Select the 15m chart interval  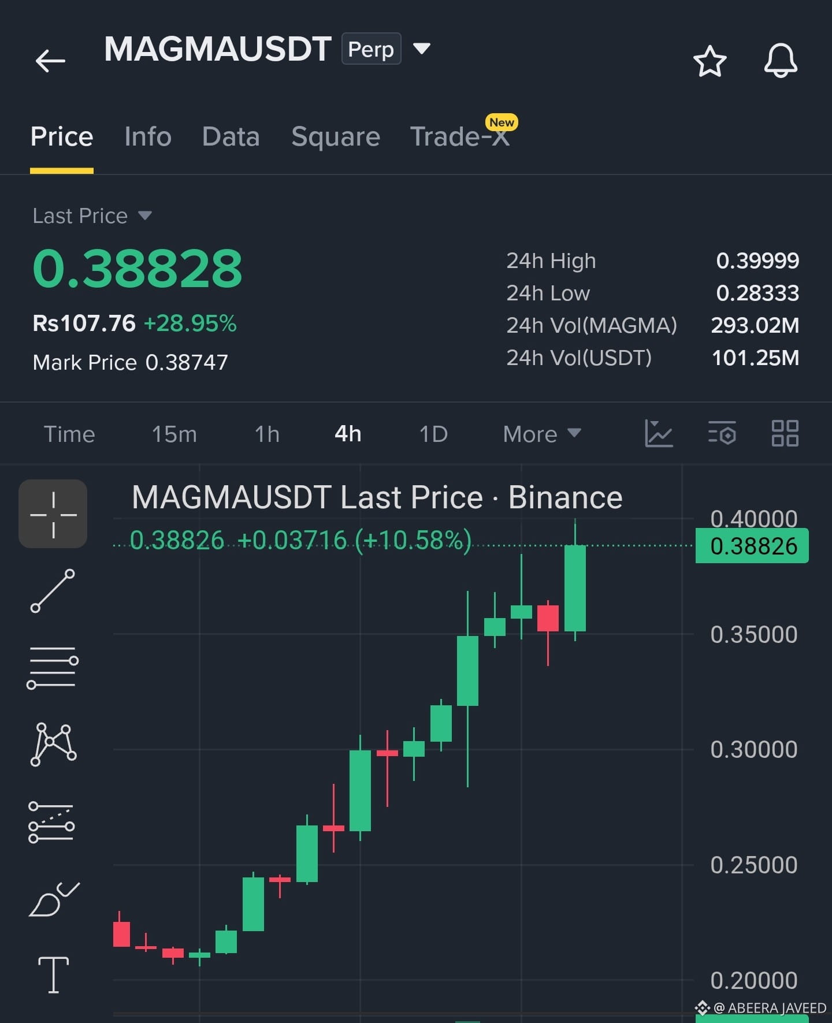[174, 434]
